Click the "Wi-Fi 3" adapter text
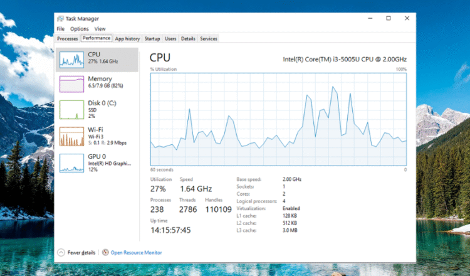The width and height of the screenshot is (470, 276). [x=96, y=137]
